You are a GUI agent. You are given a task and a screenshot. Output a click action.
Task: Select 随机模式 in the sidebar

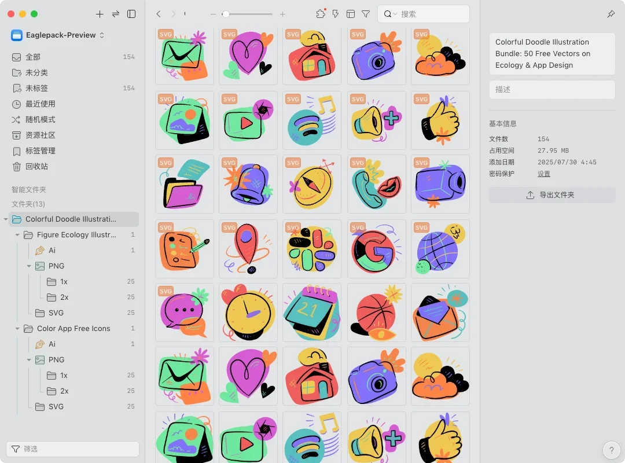41,120
